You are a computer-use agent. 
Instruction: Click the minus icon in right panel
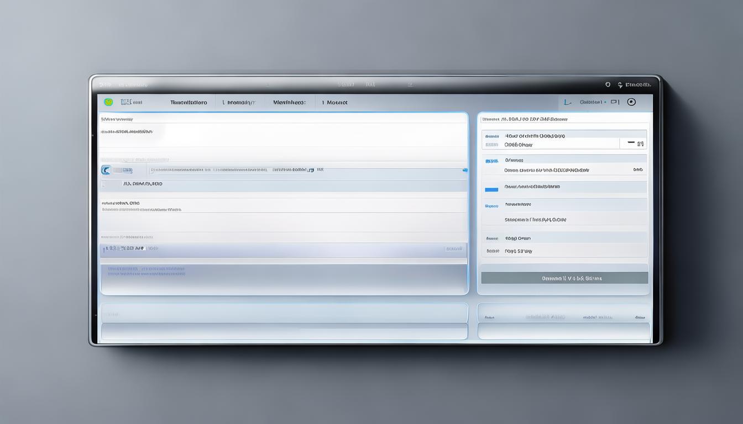tap(631, 142)
